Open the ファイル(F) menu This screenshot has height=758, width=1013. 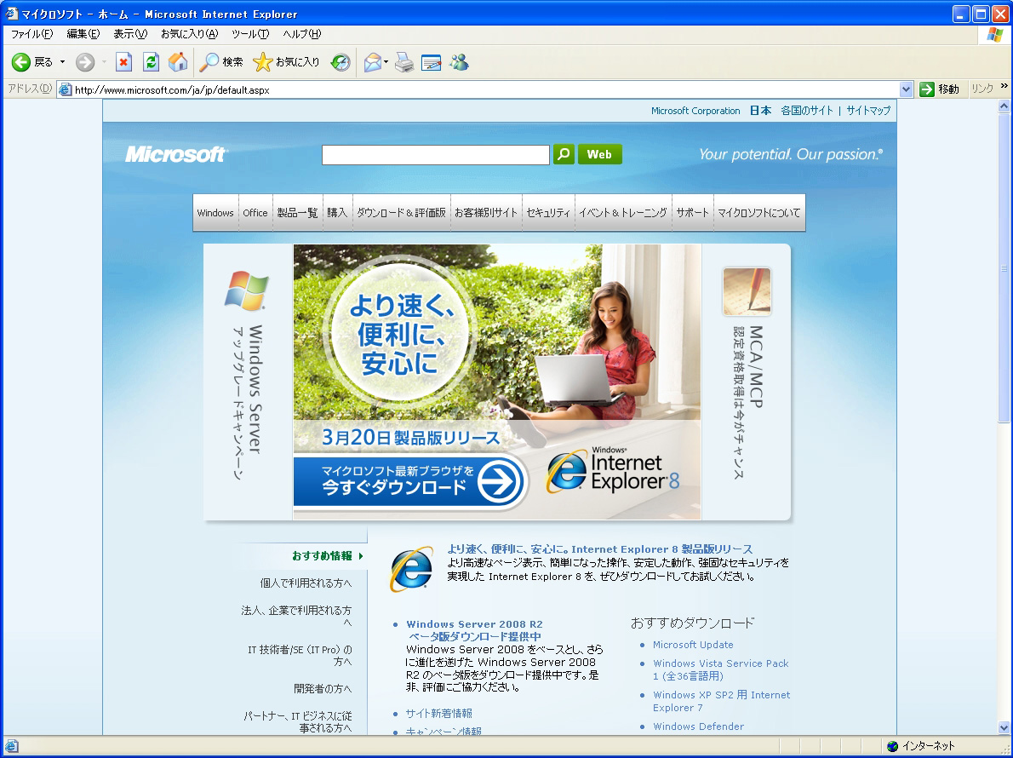[31, 34]
